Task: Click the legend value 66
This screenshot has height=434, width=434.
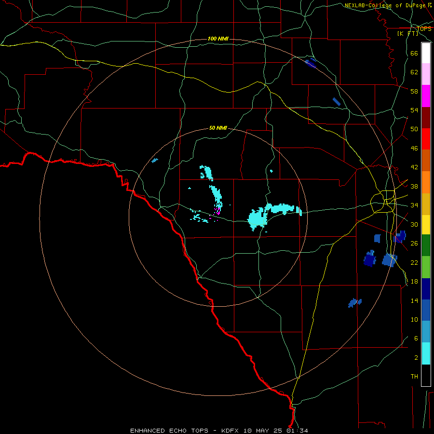Action: tap(414, 53)
